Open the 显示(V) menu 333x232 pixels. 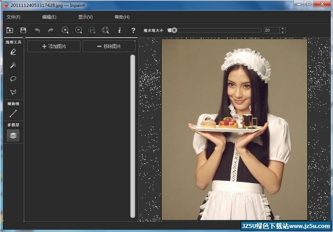tap(85, 17)
